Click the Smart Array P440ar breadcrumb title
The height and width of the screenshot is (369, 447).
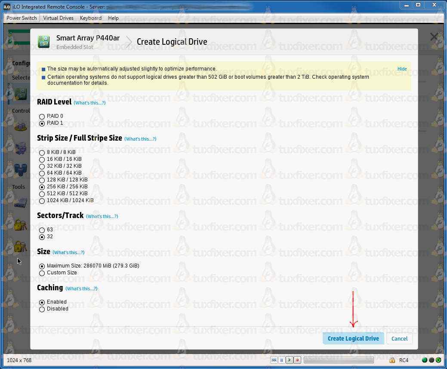88,38
